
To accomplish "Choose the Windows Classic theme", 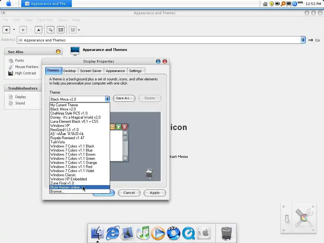I will 79,175.
